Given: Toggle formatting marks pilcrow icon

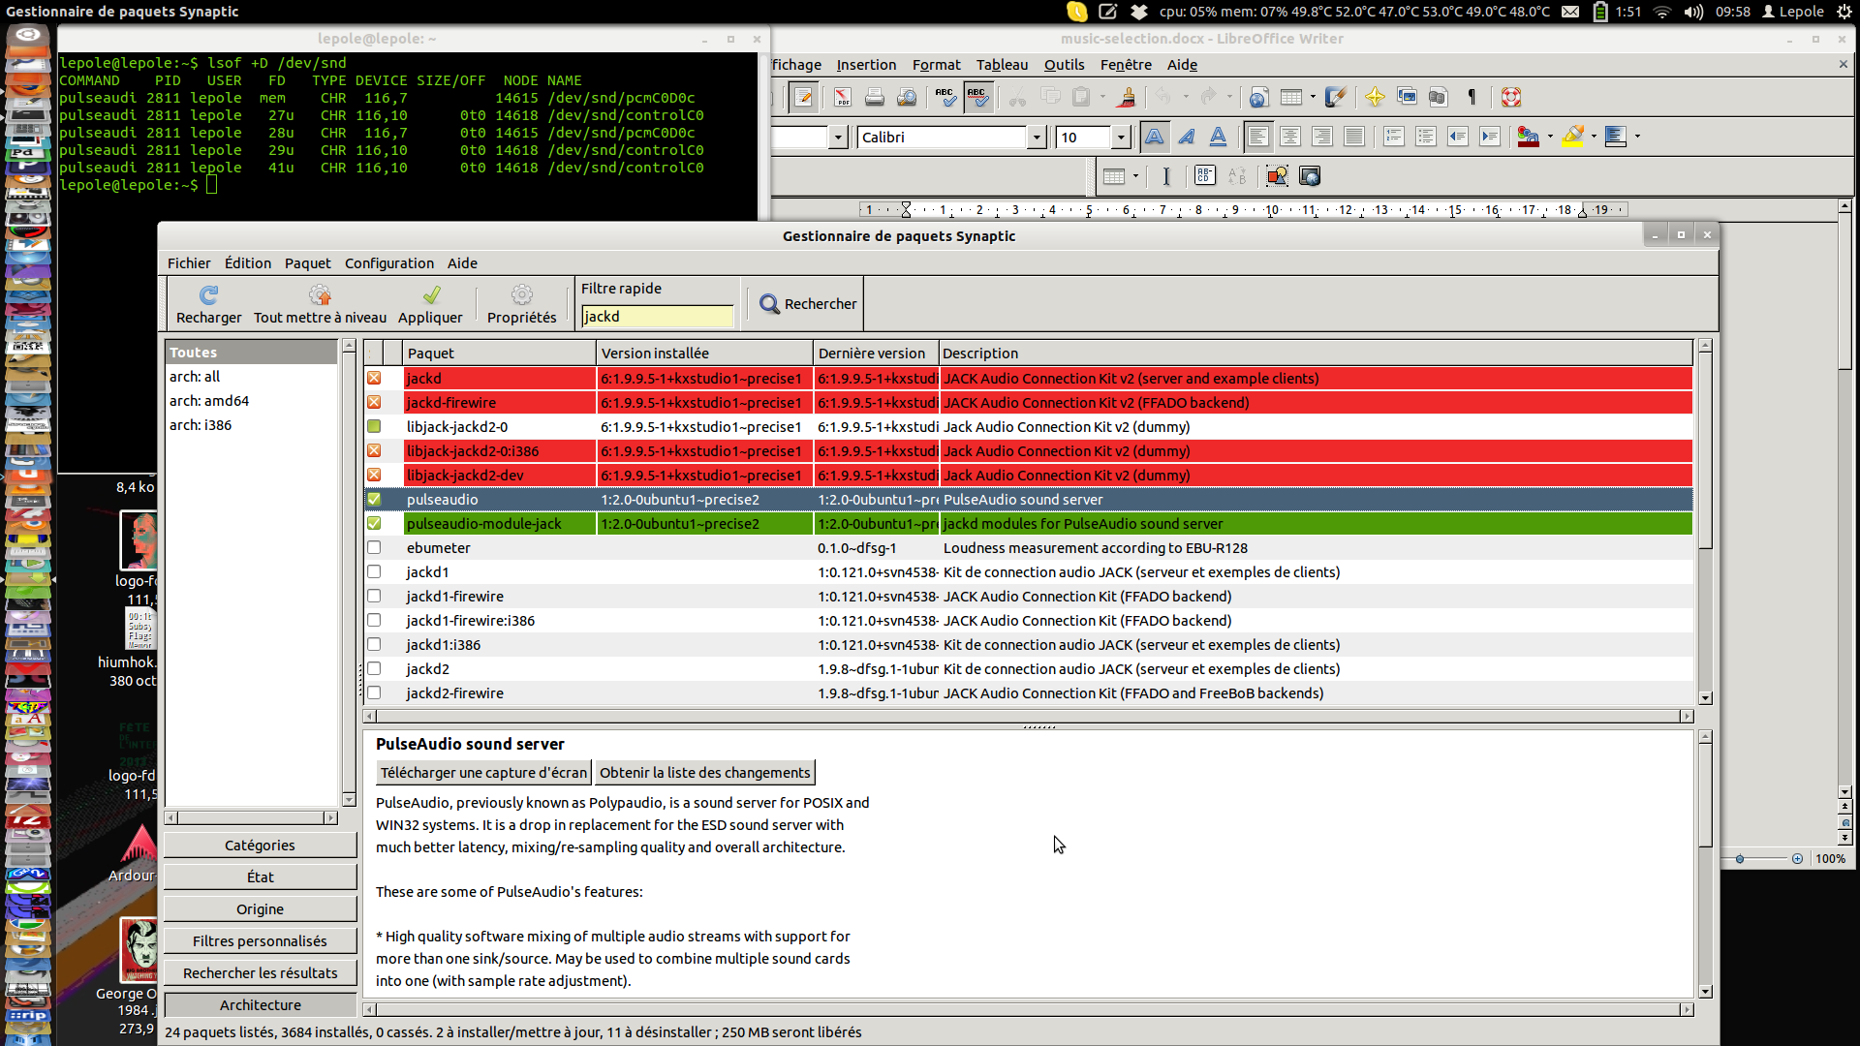Looking at the screenshot, I should [1472, 97].
